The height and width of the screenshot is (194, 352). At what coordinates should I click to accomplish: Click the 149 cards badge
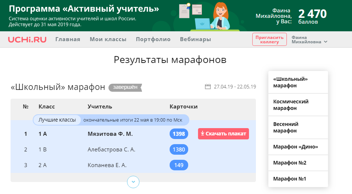[x=179, y=165]
